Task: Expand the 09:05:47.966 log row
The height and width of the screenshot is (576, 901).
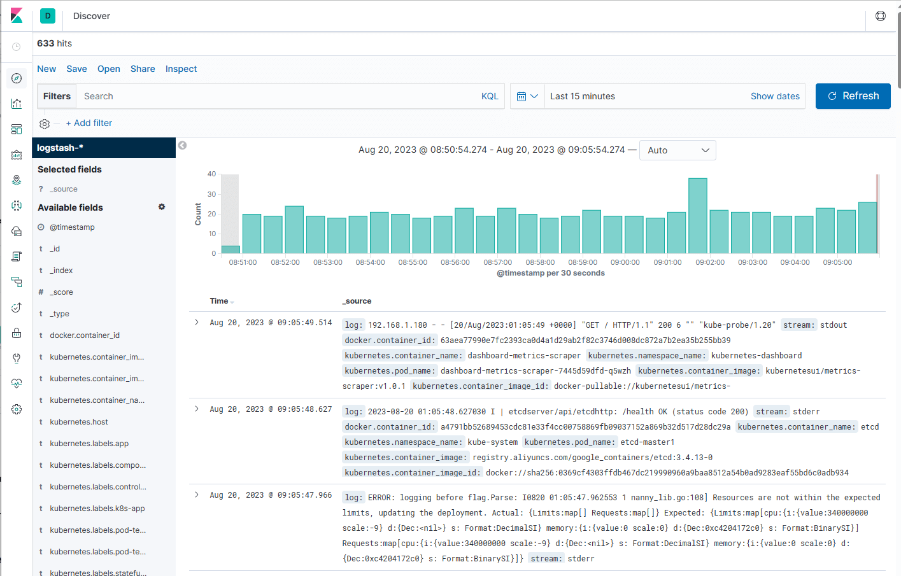Action: tap(197, 495)
